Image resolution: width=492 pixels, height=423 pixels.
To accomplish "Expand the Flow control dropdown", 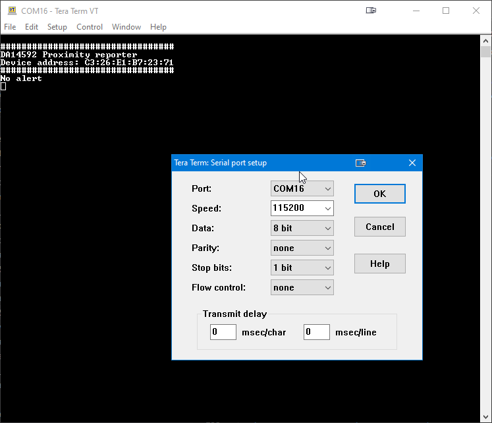I will [x=302, y=287].
